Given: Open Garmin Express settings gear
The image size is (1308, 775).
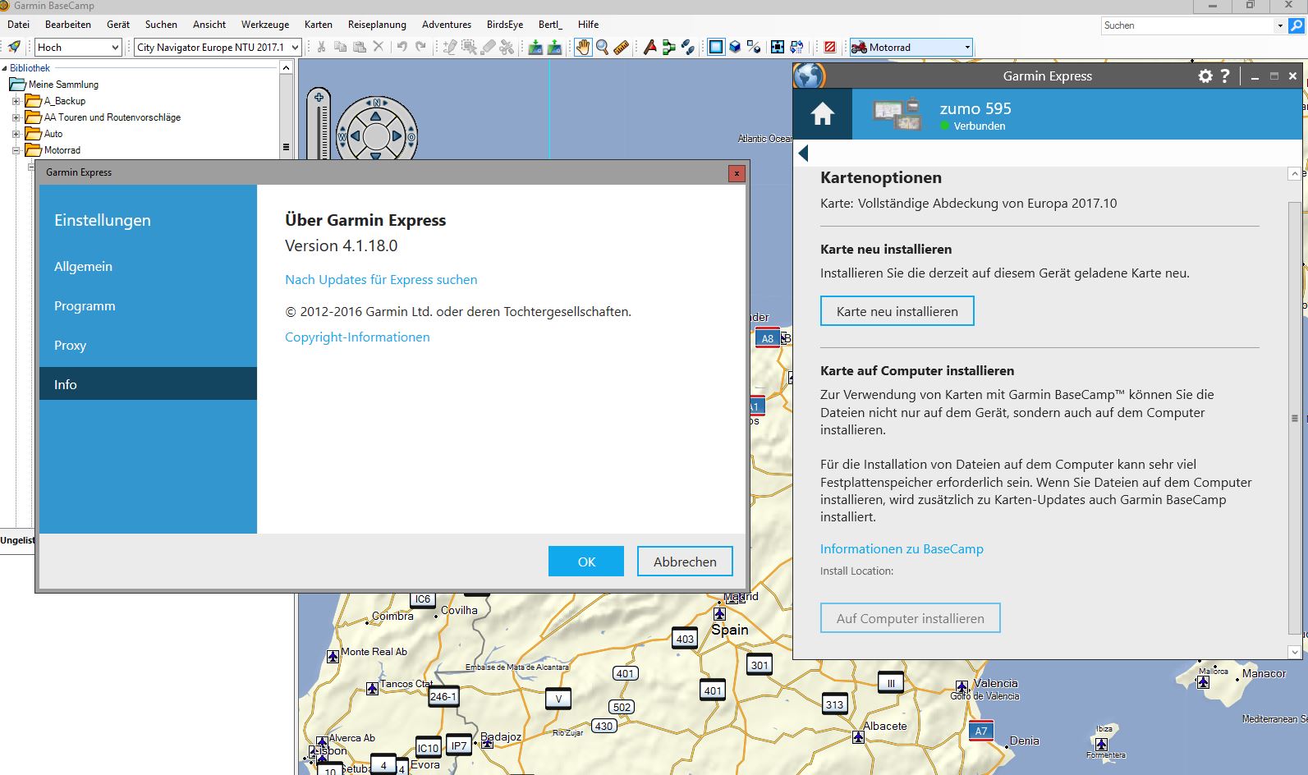Looking at the screenshot, I should pos(1205,76).
